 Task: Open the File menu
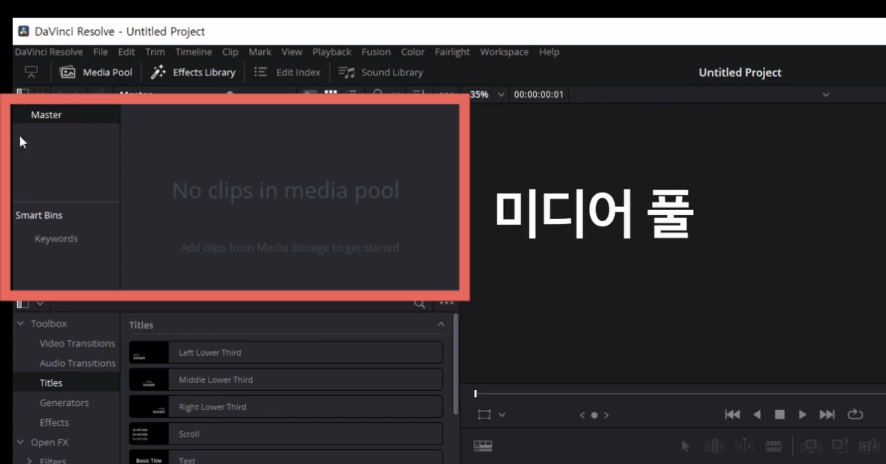coord(100,52)
